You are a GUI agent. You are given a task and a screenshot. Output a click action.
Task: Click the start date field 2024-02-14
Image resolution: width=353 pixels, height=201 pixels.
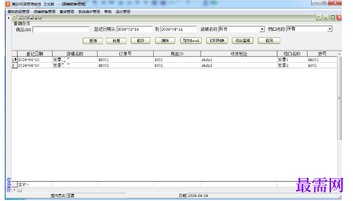[x=135, y=29]
